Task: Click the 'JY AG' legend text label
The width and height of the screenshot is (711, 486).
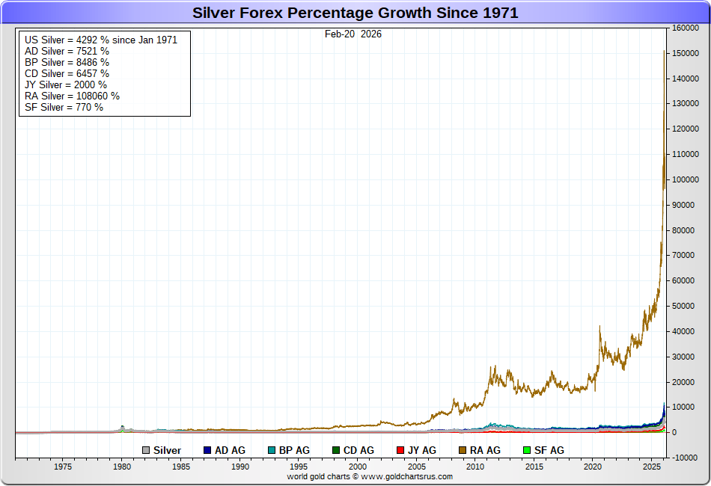Action: point(423,450)
